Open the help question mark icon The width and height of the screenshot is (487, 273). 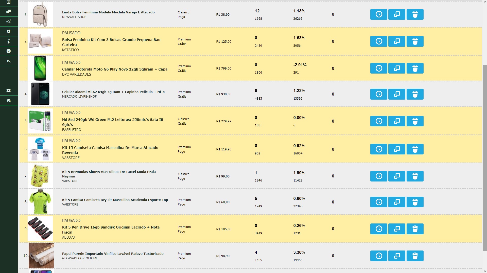coord(9,51)
